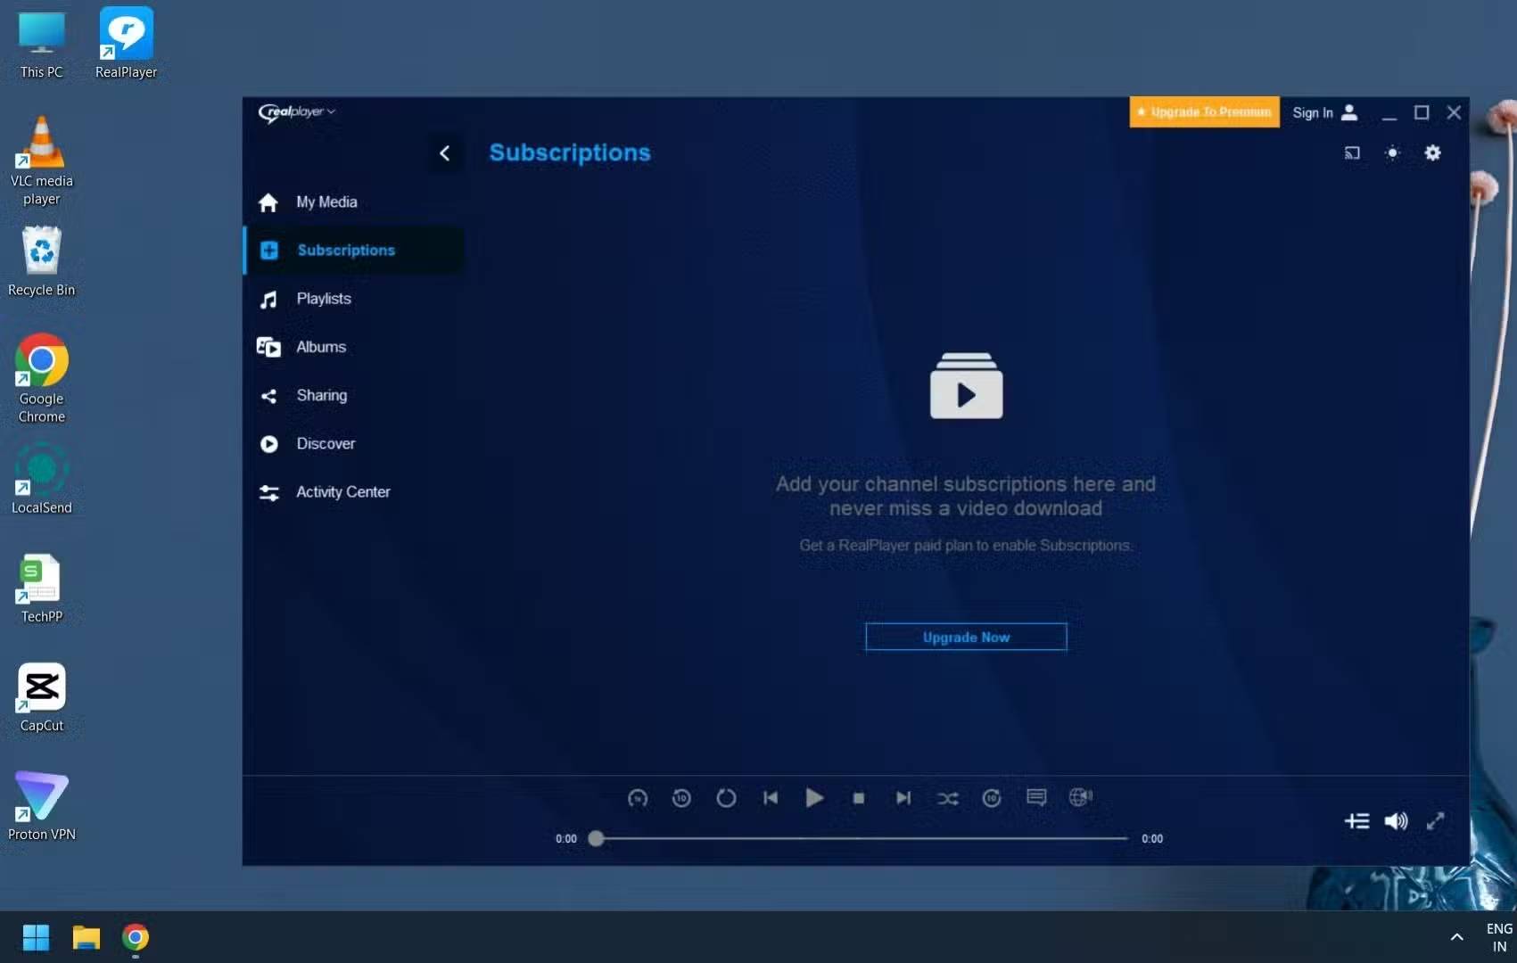The image size is (1517, 963).
Task: Open Chrome from the taskbar
Action: click(136, 938)
